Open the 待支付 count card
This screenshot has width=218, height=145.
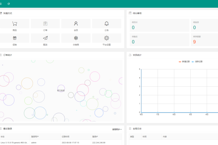coord(160,25)
